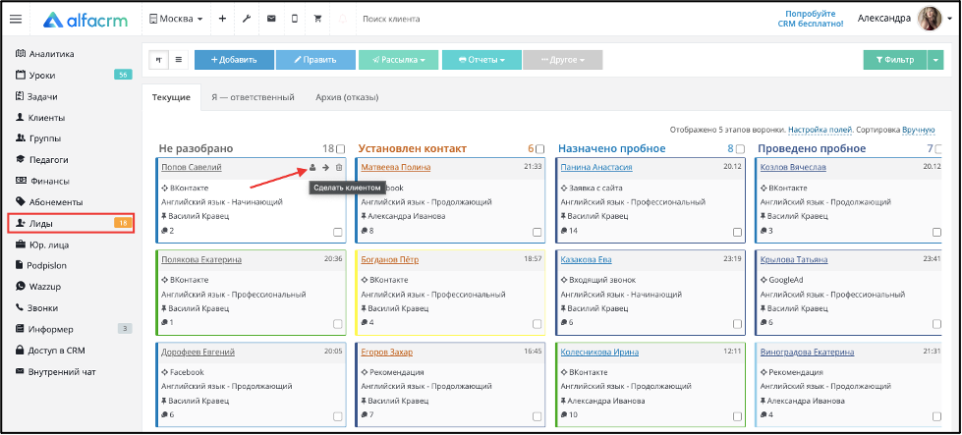Image resolution: width=962 pixels, height=435 pixels.
Task: Open the mail envelope icon in header
Action: [271, 19]
